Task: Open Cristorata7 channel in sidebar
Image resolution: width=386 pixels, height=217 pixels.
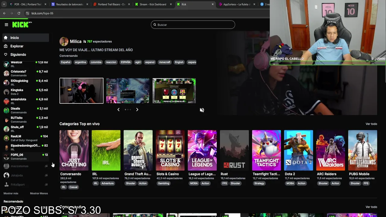Action: click(26, 73)
